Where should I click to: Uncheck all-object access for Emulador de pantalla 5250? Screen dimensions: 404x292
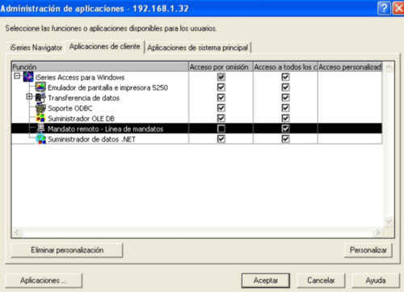click(285, 87)
